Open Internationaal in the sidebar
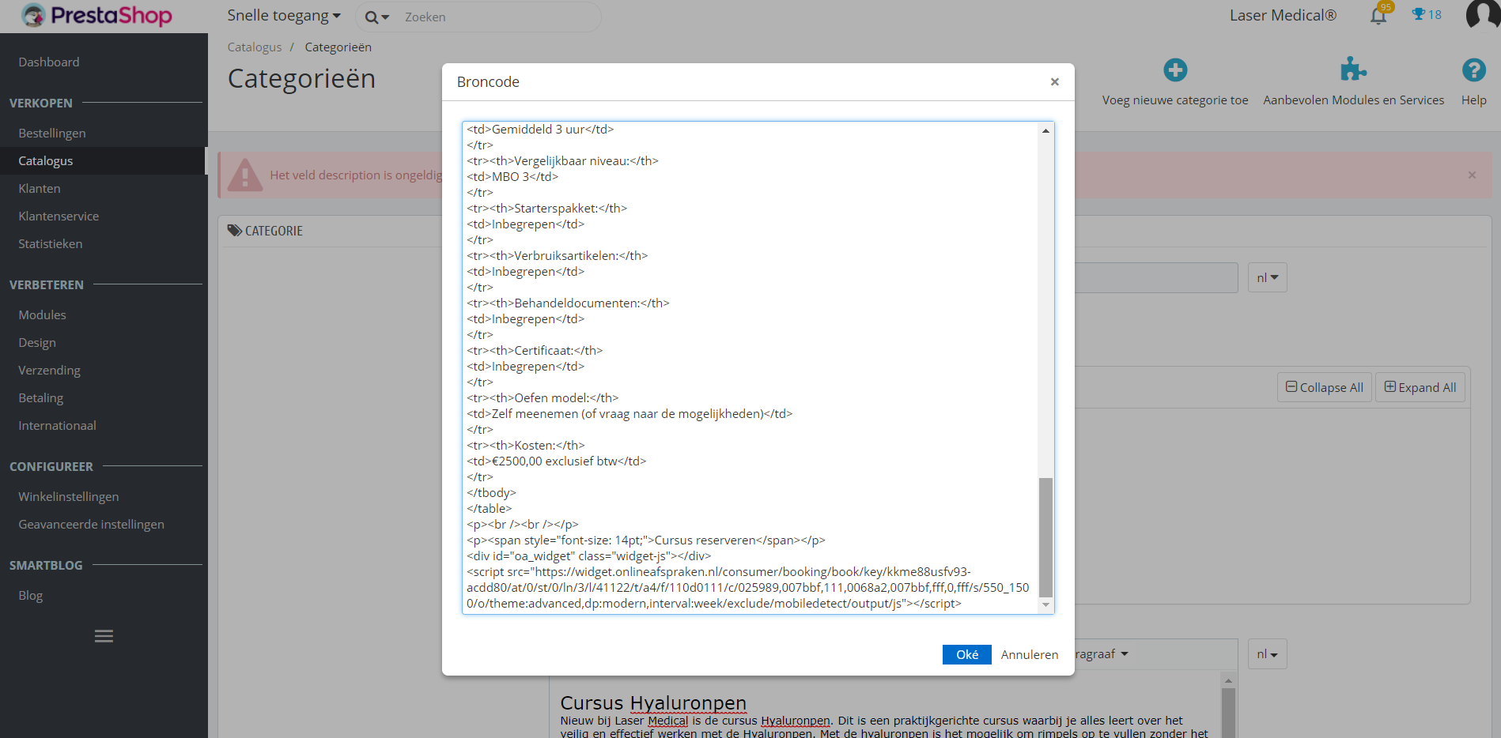The image size is (1501, 738). (x=57, y=425)
